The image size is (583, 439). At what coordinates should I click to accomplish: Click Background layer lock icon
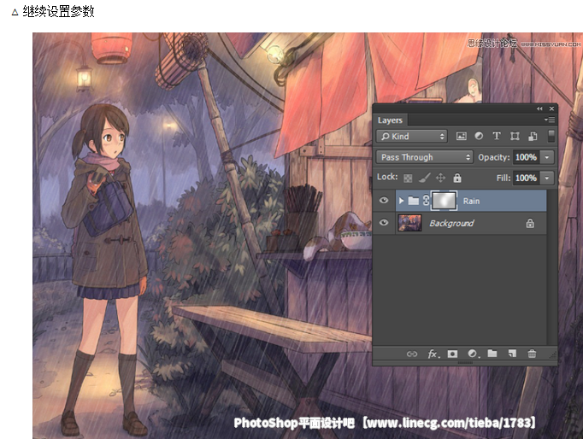click(530, 223)
